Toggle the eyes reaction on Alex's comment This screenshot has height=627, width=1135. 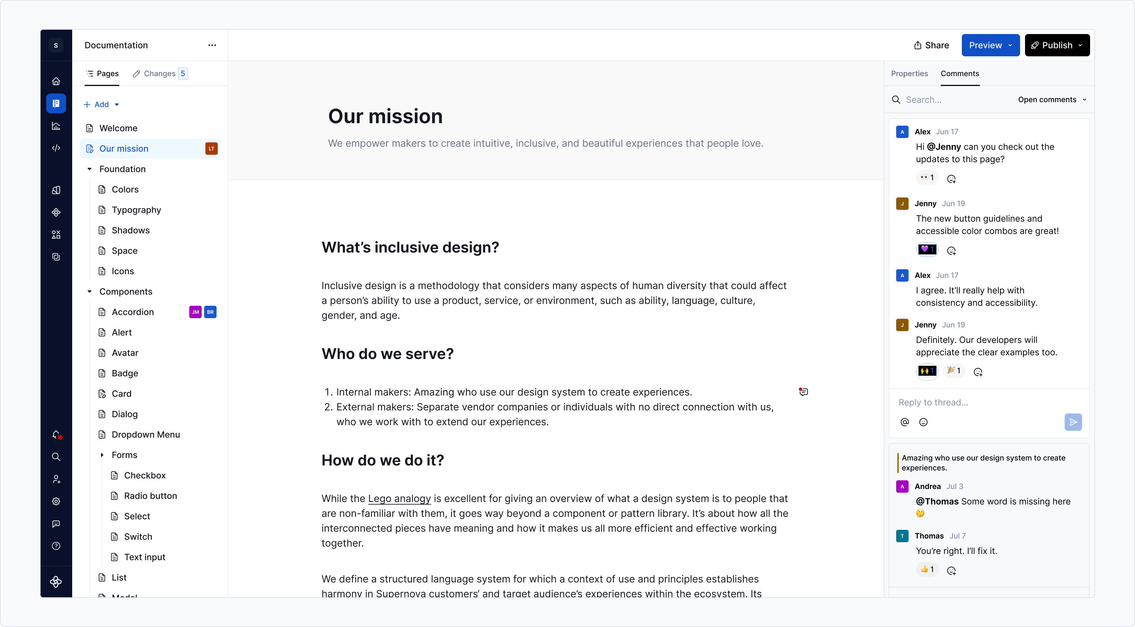click(927, 177)
